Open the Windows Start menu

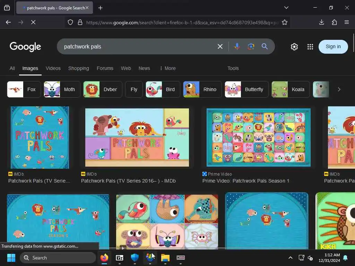[x=11, y=258]
